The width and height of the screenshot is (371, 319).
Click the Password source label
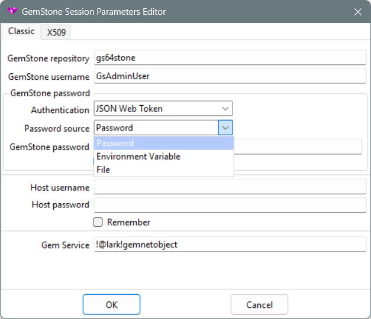pos(57,129)
